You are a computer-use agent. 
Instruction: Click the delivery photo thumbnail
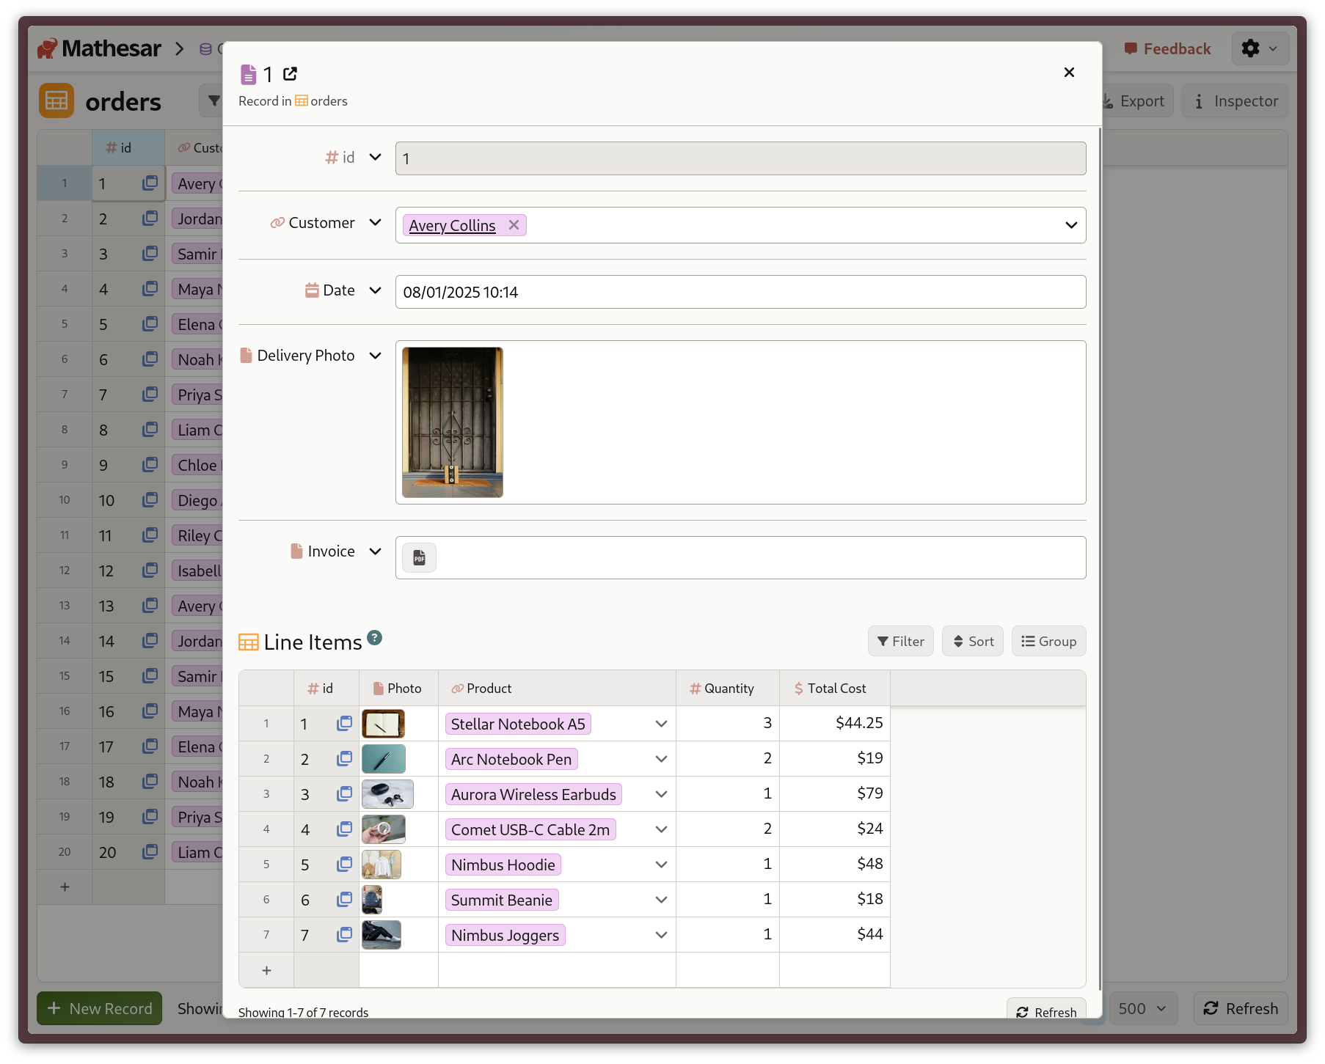tap(451, 422)
